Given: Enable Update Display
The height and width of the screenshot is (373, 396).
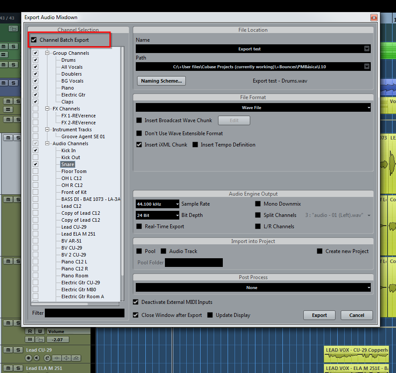Looking at the screenshot, I should [x=210, y=315].
